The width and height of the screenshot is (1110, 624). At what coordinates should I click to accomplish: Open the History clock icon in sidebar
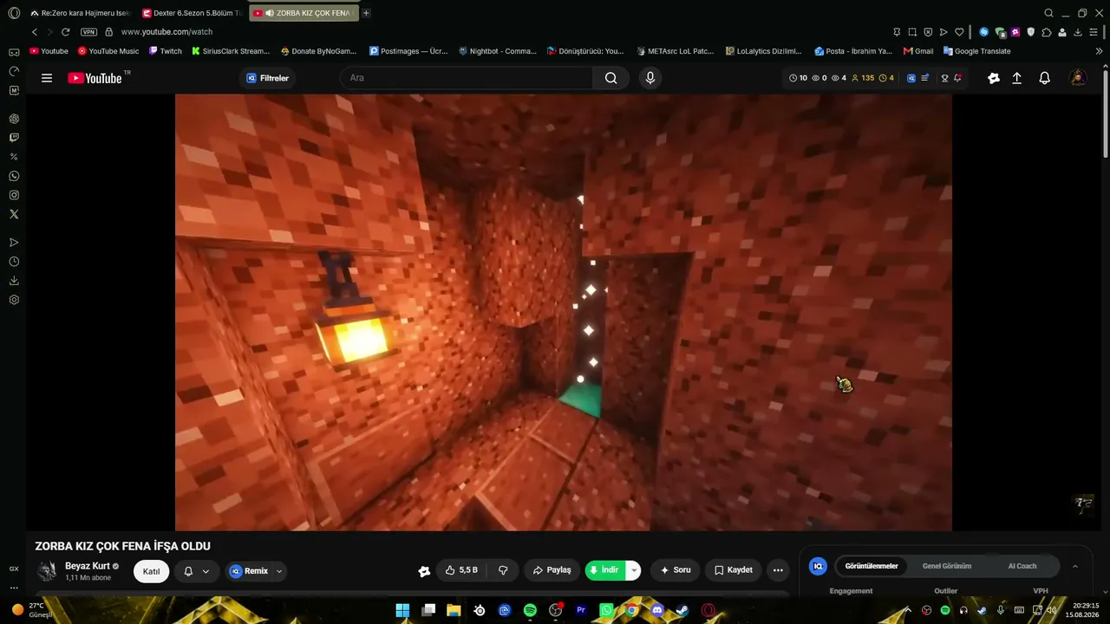point(14,262)
